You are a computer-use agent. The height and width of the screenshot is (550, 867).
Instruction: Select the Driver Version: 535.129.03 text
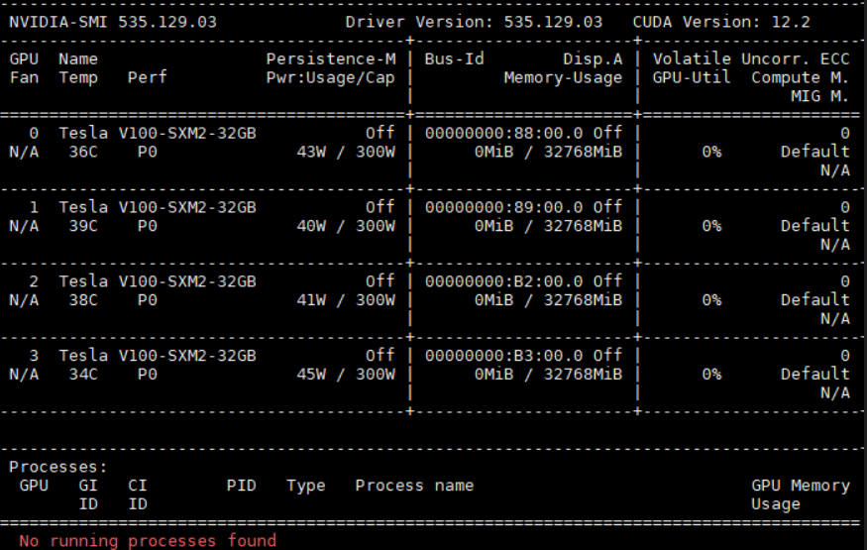pyautogui.click(x=474, y=22)
